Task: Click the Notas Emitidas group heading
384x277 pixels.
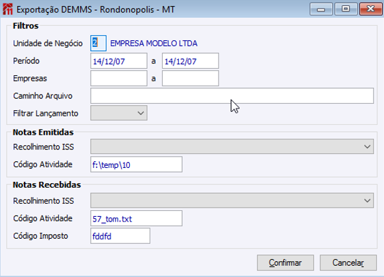Action: [x=43, y=132]
